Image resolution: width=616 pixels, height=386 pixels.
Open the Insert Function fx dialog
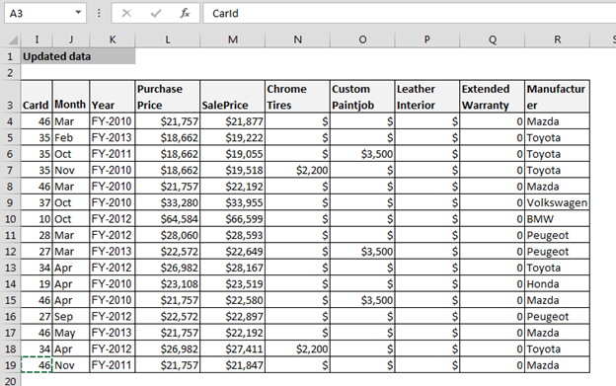(x=185, y=14)
